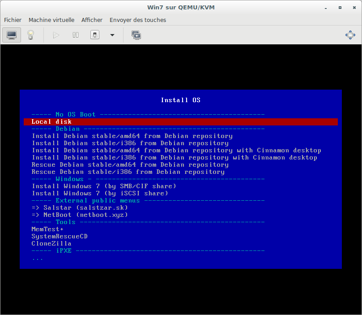
Task: Switch to fullscreen view icon
Action: [350, 35]
